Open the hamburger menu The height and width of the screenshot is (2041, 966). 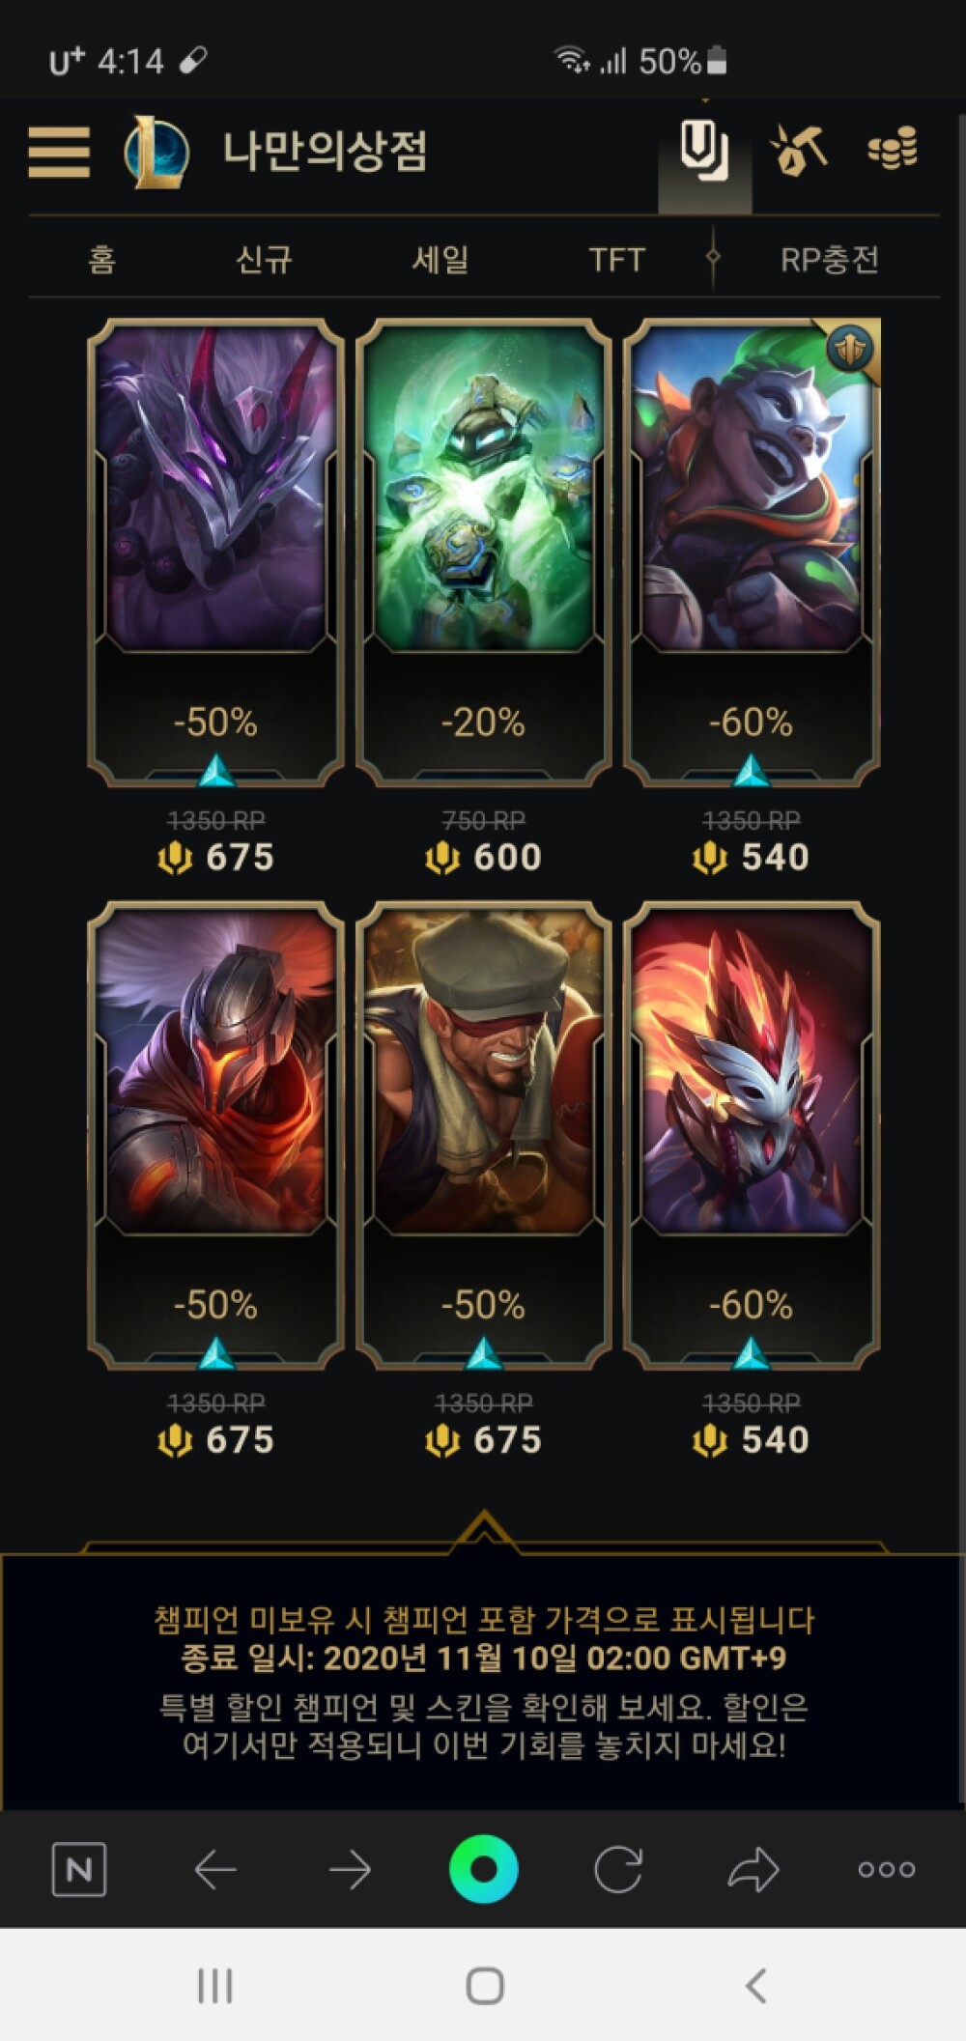click(x=59, y=152)
